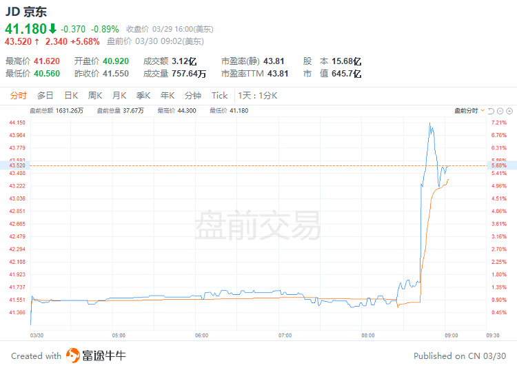Screen dimensions: 517x370
Task: Open the 周K tab
Action: pyautogui.click(x=95, y=96)
